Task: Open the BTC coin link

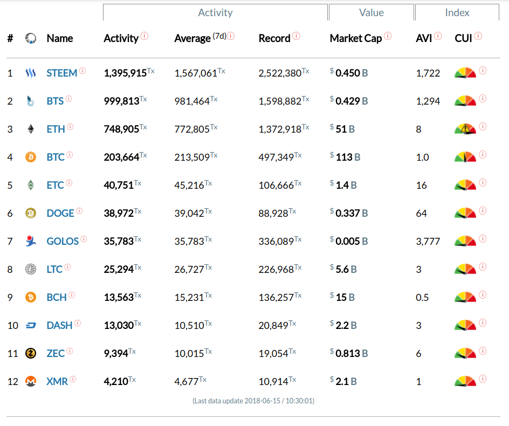Action: click(56, 157)
